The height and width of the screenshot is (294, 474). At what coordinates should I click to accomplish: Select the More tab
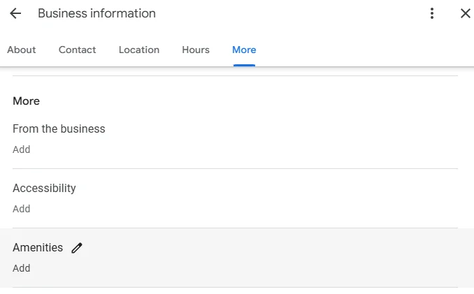coord(244,50)
